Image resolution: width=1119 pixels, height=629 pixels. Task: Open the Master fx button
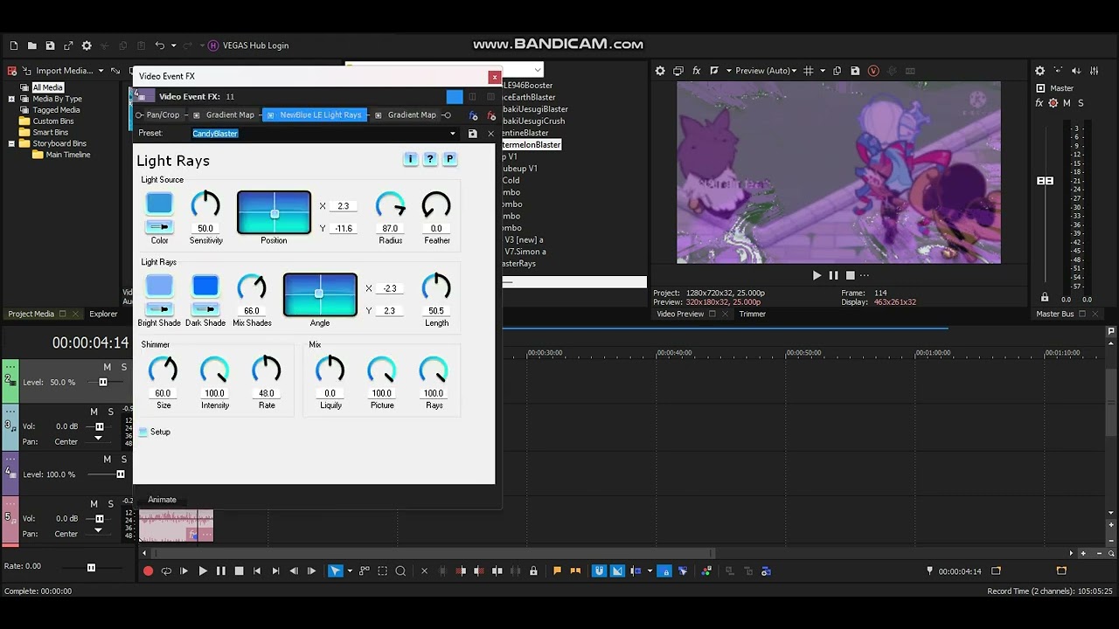1039,103
